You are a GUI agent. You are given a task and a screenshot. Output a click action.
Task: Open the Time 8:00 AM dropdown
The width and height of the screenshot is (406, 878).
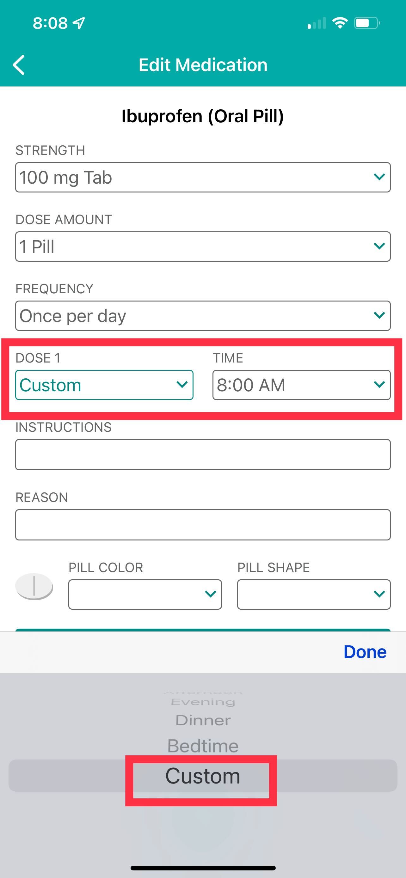tap(301, 385)
